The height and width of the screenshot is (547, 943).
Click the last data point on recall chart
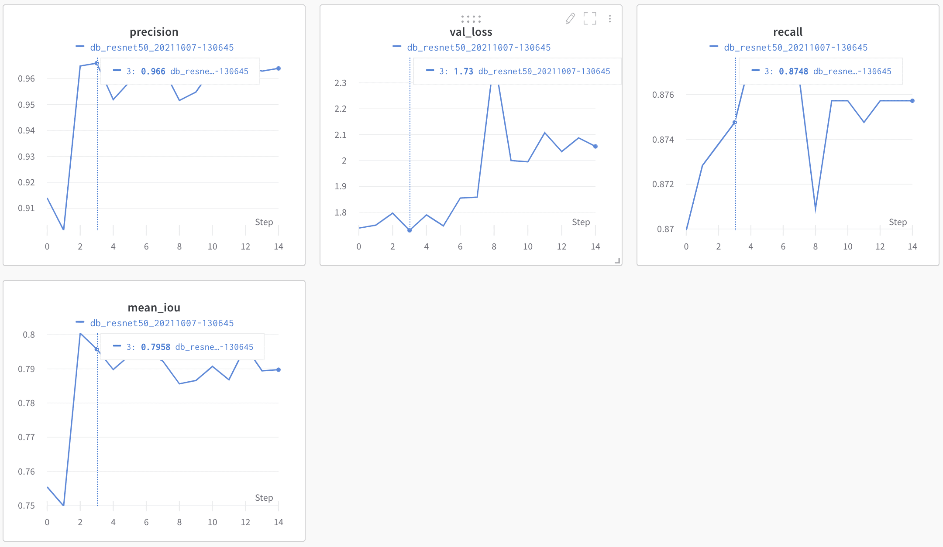coord(912,101)
